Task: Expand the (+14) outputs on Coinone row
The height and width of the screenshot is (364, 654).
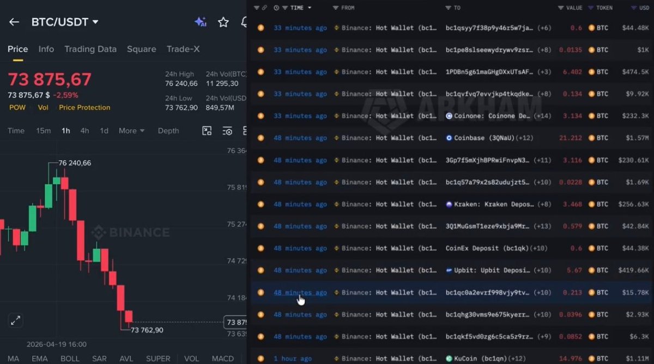Action: point(543,116)
